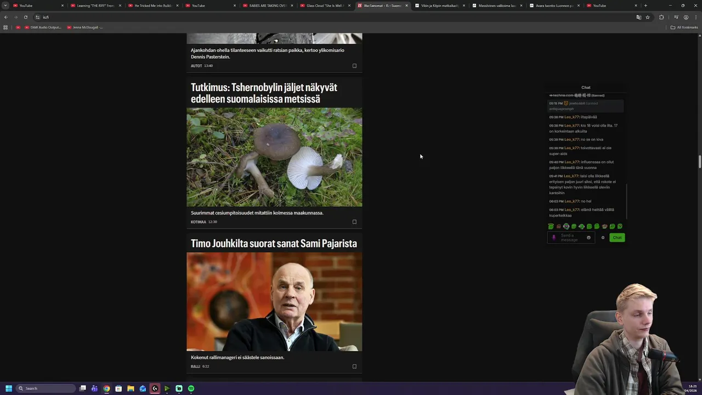Click the browser forward arrow
This screenshot has height=395, width=702.
[x=16, y=17]
